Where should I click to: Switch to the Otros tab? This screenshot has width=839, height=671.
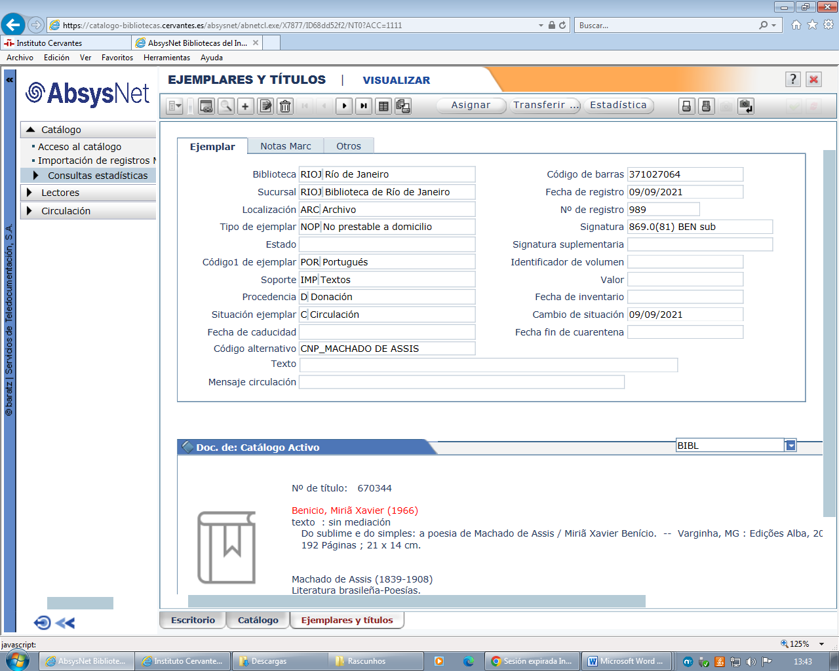click(x=348, y=146)
